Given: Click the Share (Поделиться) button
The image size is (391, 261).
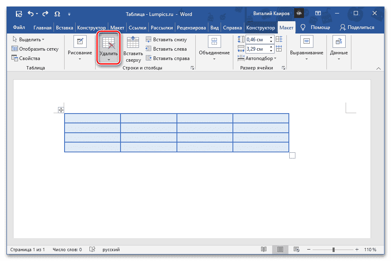Looking at the screenshot, I should [x=357, y=28].
